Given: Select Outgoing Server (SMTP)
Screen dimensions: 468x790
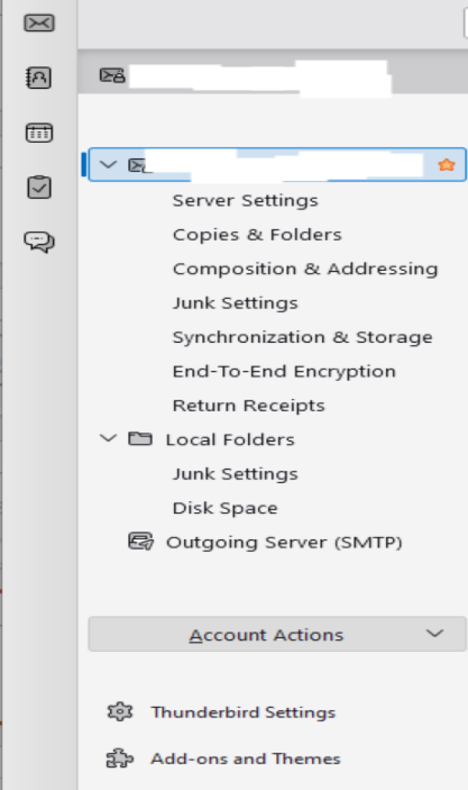Looking at the screenshot, I should (x=283, y=543).
